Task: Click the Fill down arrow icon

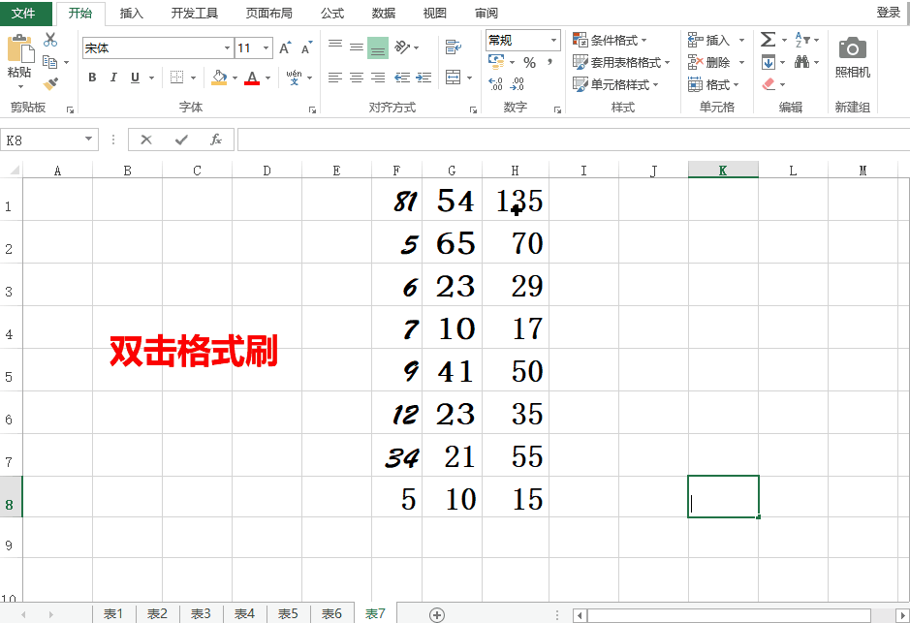Action: click(768, 62)
